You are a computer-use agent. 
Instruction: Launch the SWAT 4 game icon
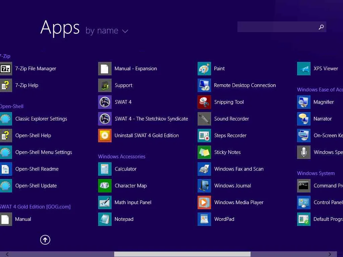[105, 102]
